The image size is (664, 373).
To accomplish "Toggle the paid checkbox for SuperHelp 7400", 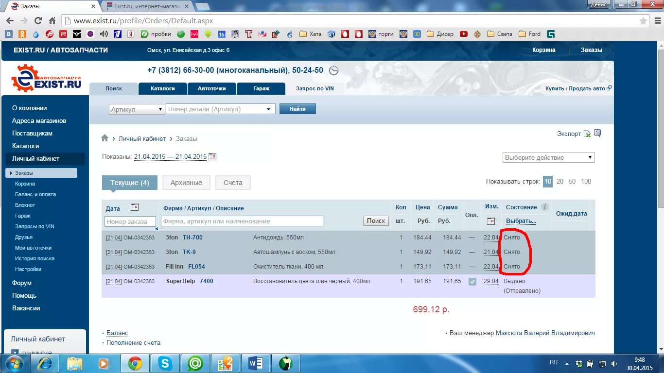I will (472, 281).
